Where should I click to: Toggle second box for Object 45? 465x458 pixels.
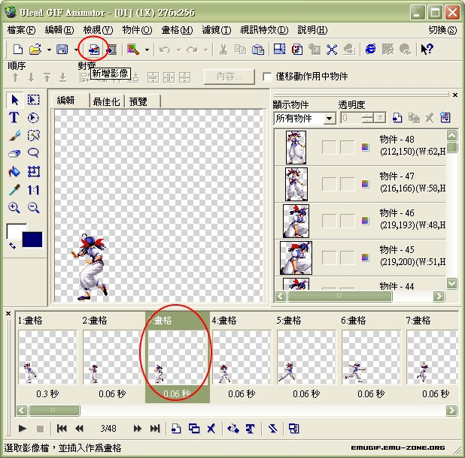click(347, 258)
